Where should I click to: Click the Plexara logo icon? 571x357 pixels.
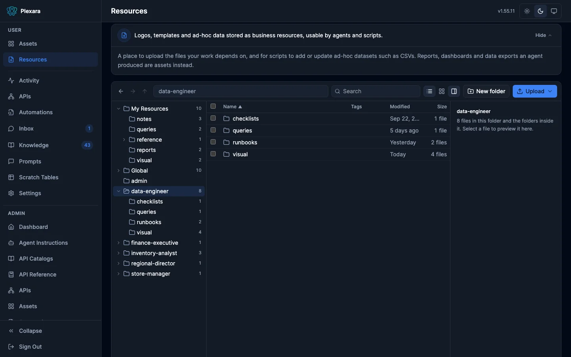point(12,11)
